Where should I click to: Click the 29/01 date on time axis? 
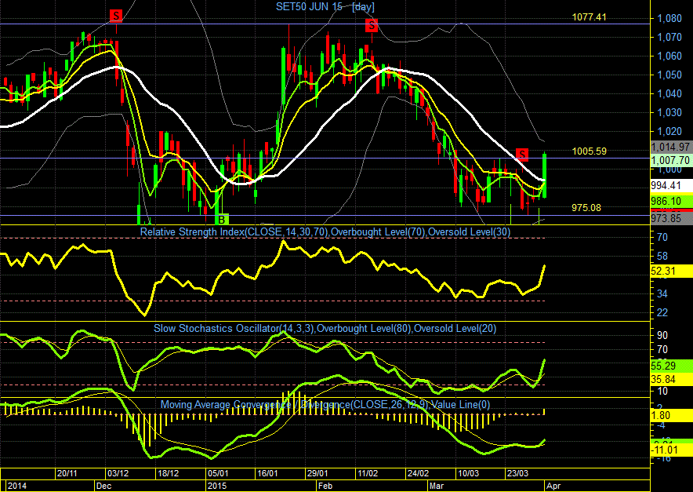(x=317, y=473)
